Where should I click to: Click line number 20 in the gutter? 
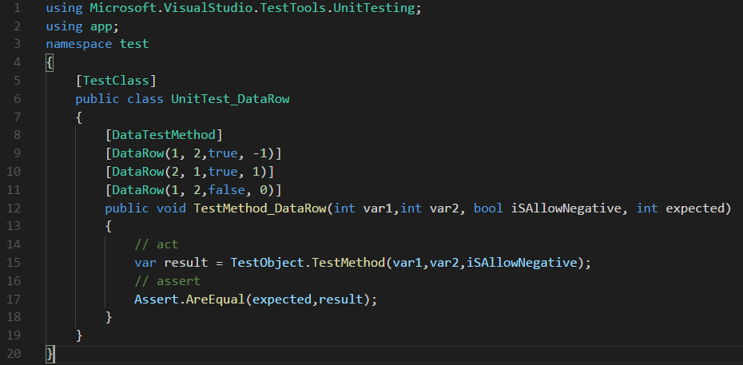coord(14,353)
